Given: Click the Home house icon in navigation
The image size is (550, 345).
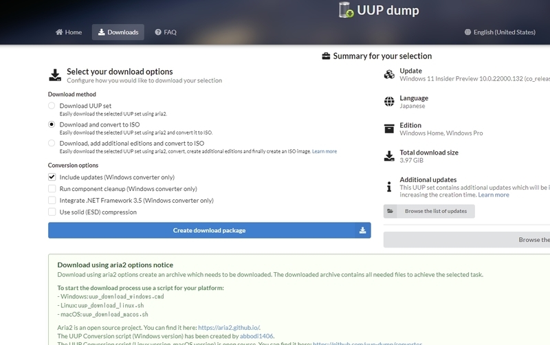Looking at the screenshot, I should 59,32.
